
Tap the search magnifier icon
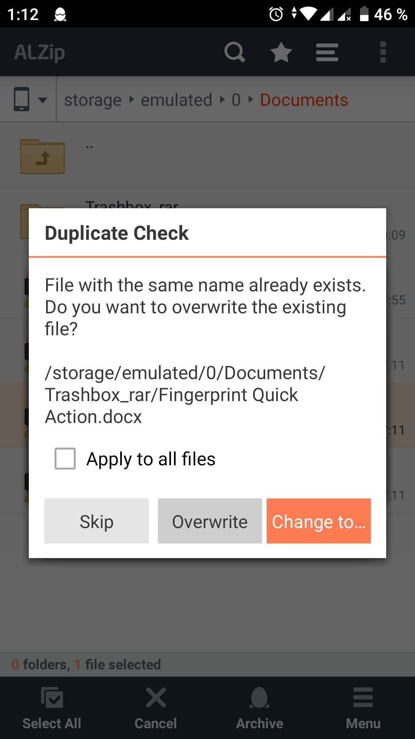point(235,52)
